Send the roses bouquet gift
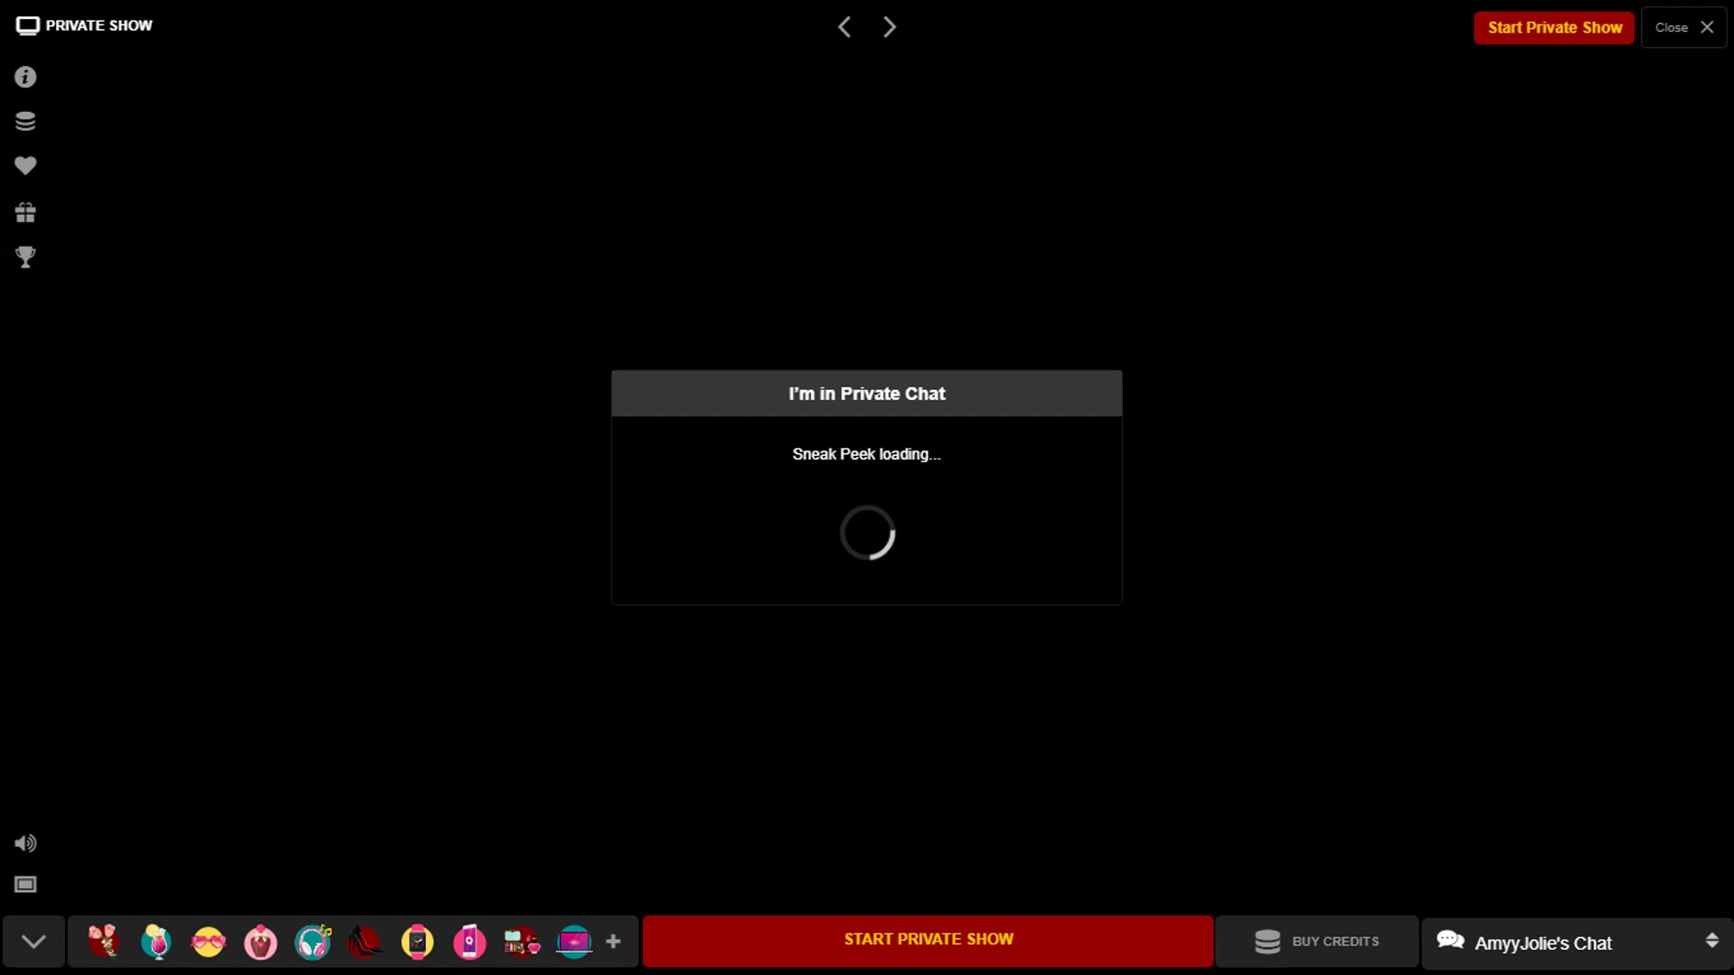This screenshot has width=1734, height=975. pos(104,942)
